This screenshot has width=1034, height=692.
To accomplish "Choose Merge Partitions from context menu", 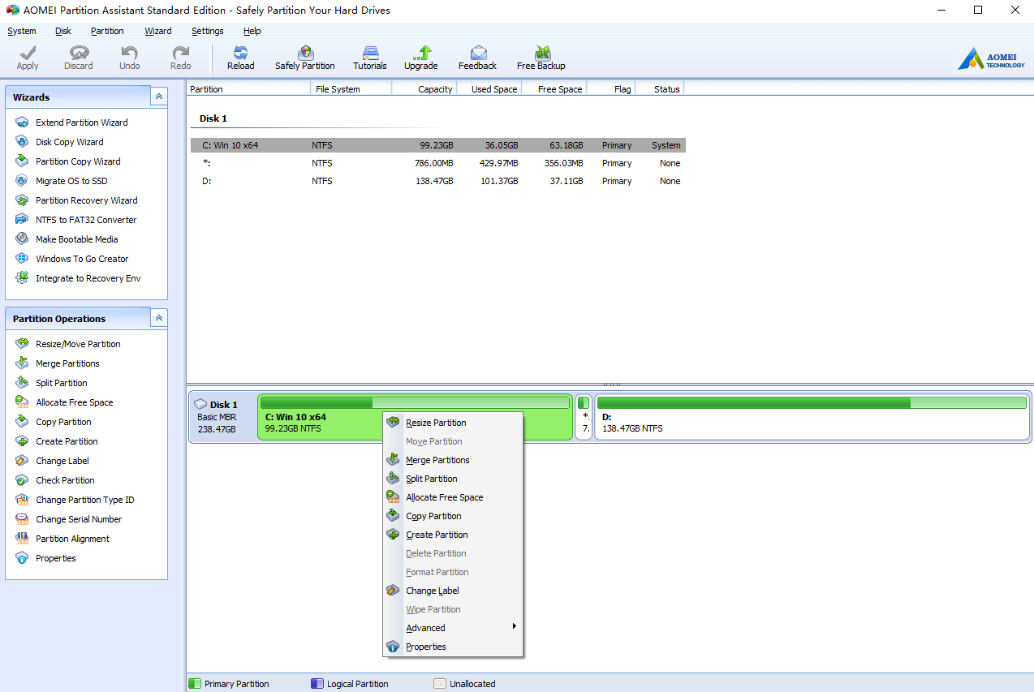I will click(x=453, y=460).
